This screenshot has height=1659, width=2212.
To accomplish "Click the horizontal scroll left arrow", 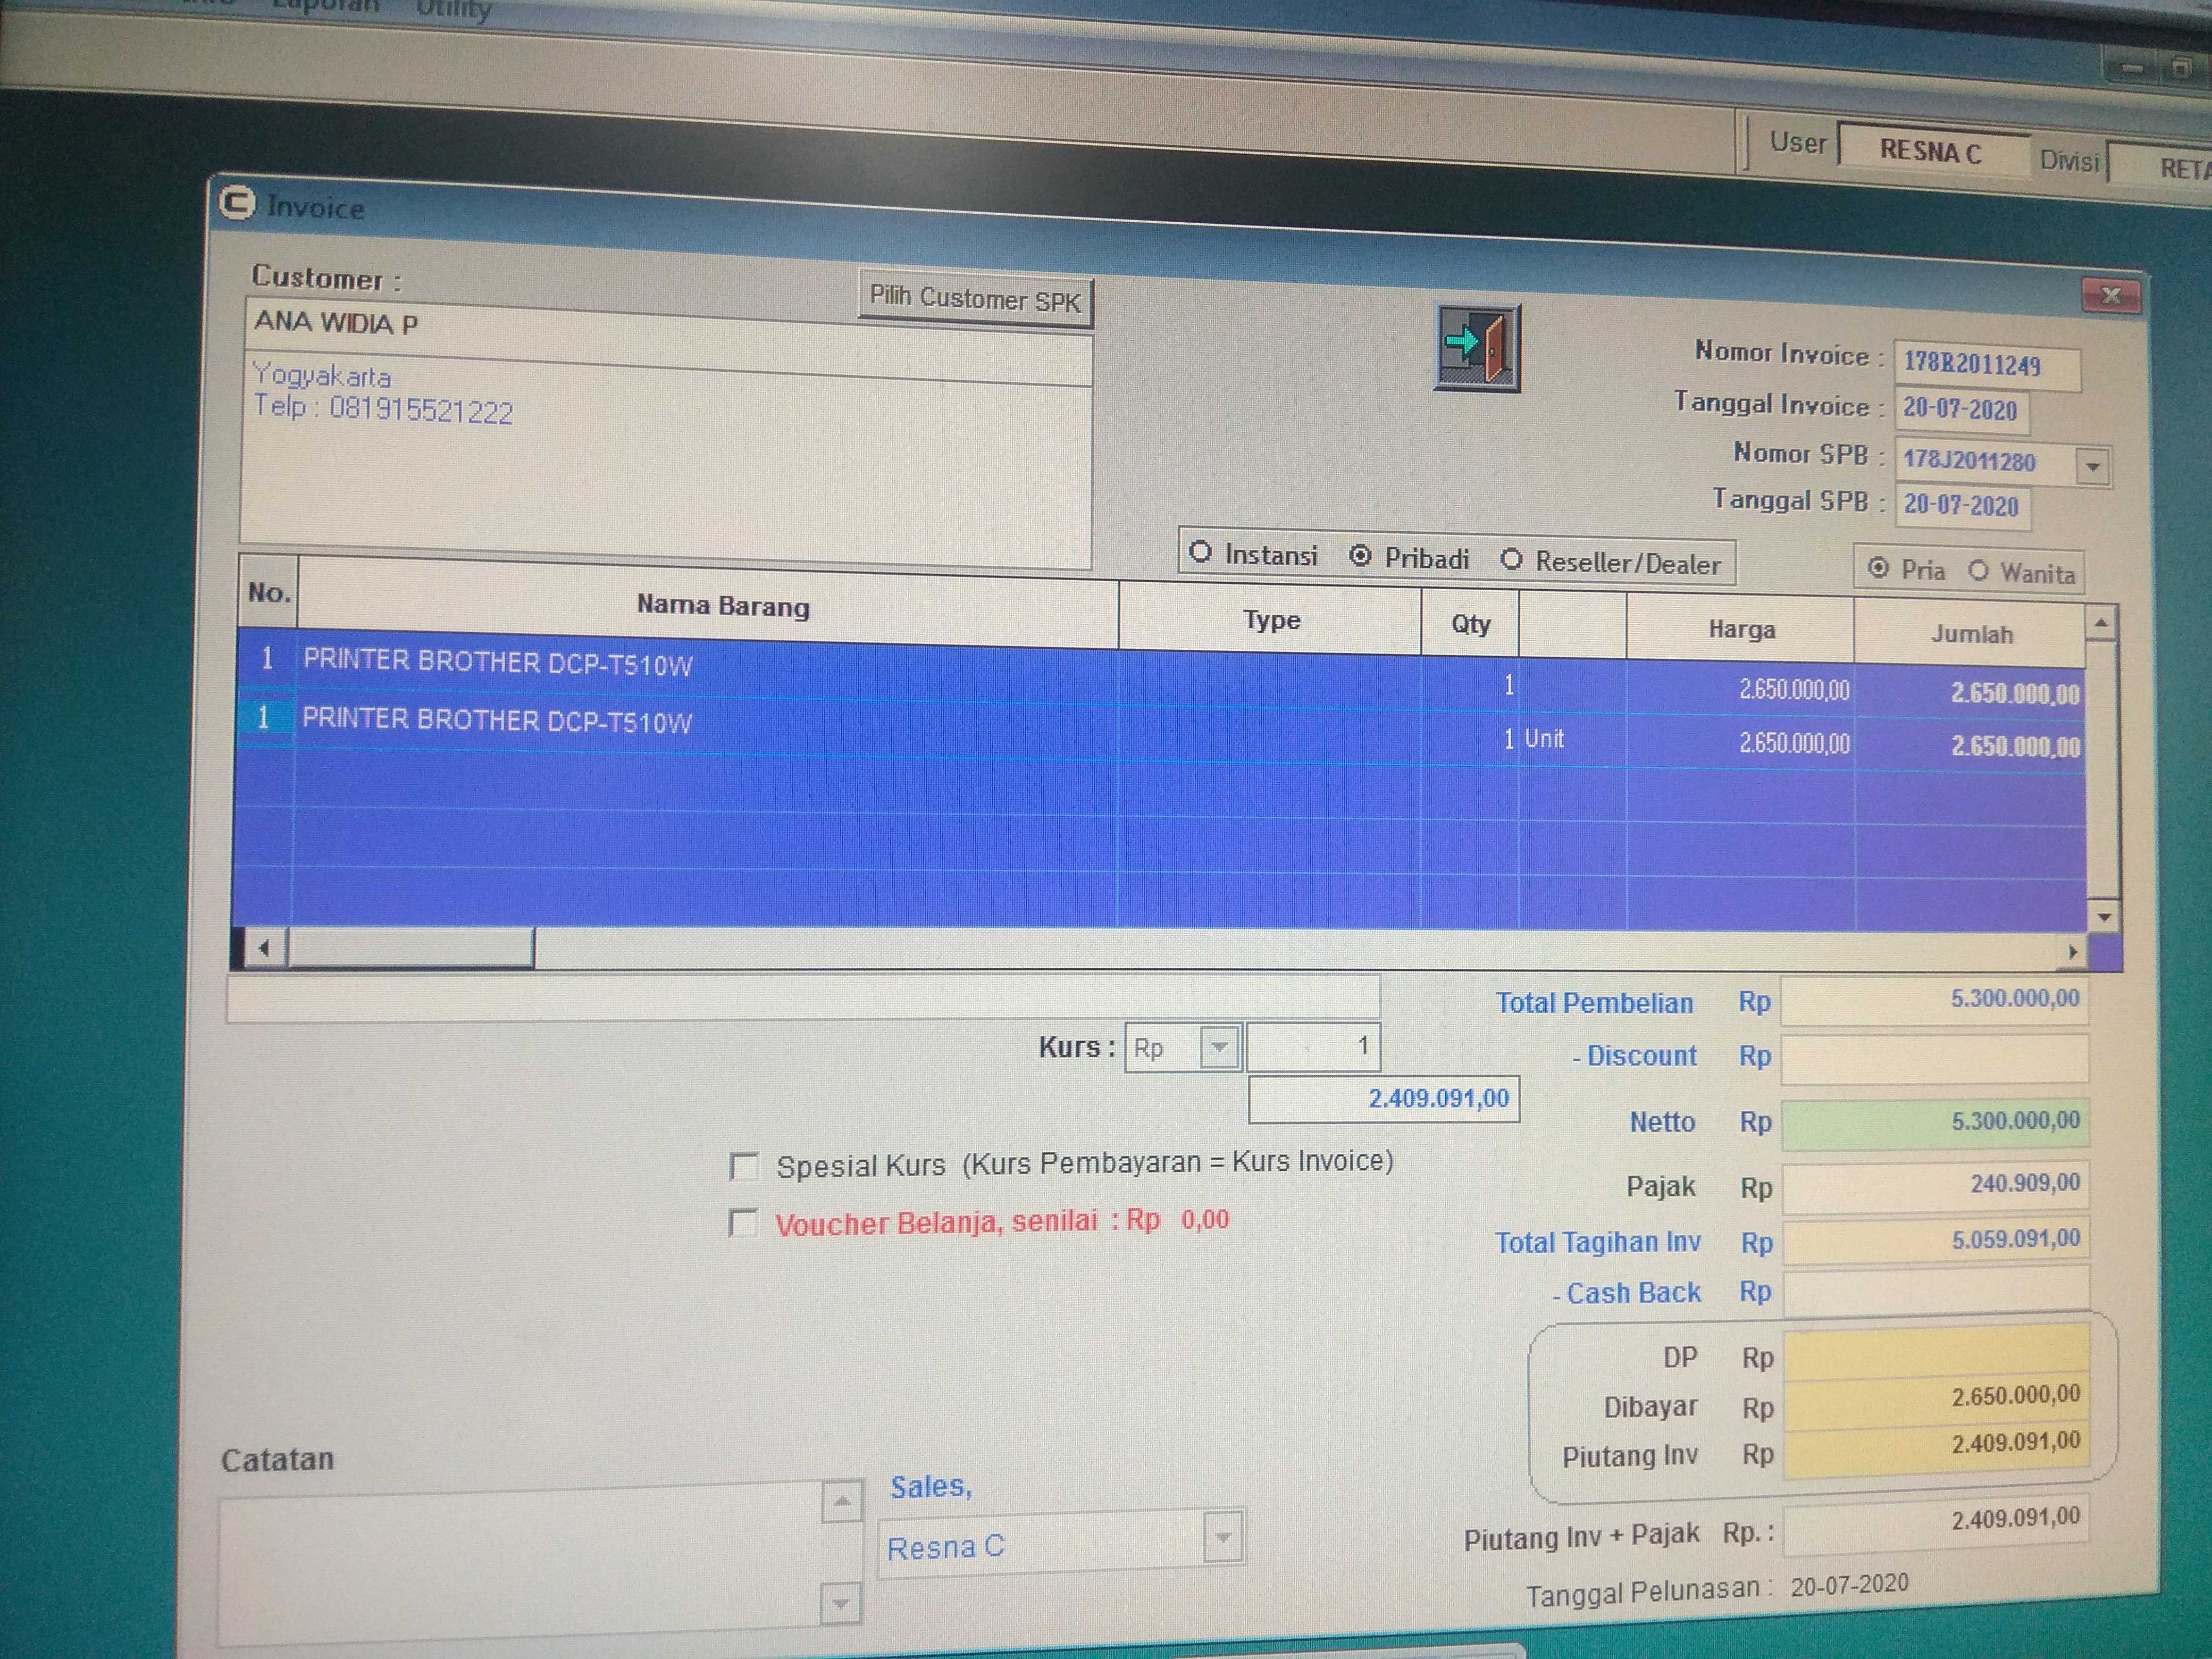I will tap(263, 948).
